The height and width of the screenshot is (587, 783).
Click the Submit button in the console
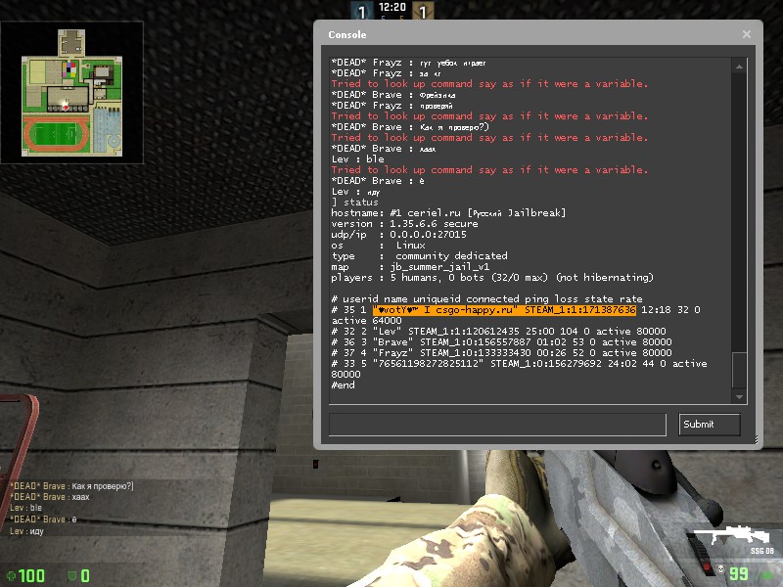point(710,424)
